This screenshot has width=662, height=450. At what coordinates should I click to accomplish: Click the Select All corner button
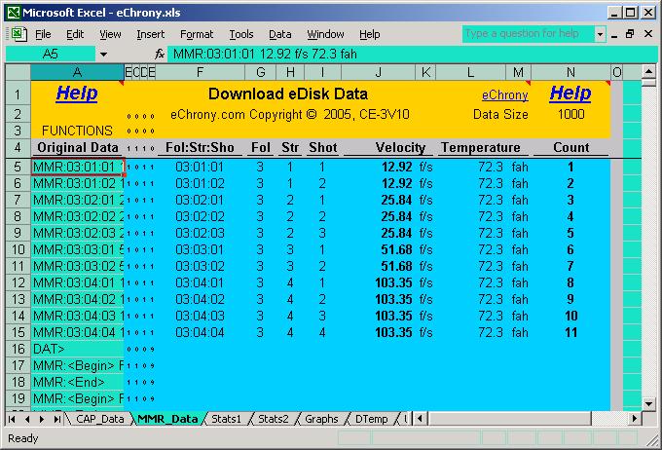click(x=18, y=72)
